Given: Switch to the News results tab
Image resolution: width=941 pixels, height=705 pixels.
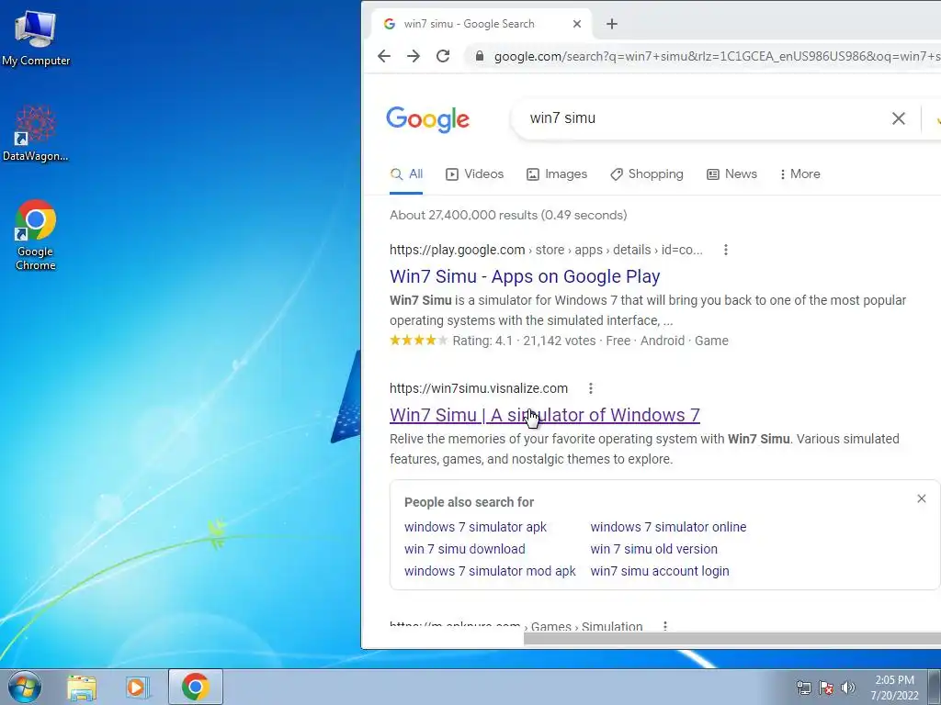Looking at the screenshot, I should 731,174.
